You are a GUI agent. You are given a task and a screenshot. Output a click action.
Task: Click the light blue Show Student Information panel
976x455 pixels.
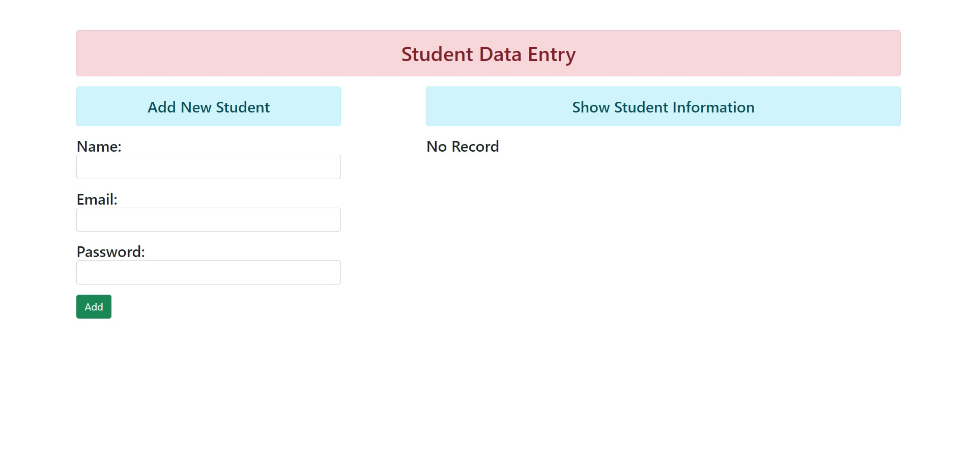(x=663, y=106)
